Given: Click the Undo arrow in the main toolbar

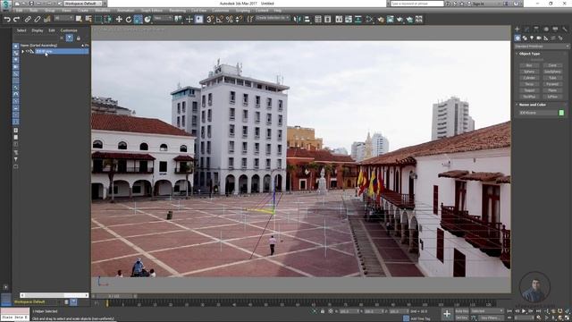Looking at the screenshot, I should pos(7,20).
